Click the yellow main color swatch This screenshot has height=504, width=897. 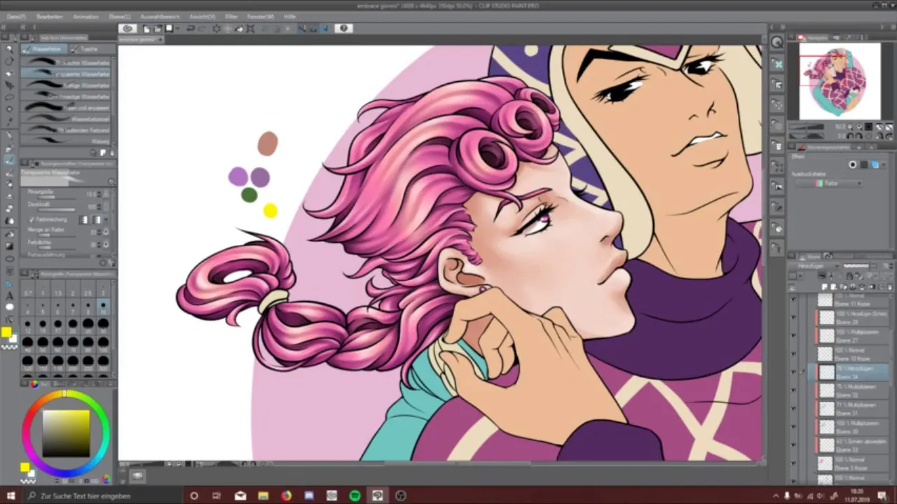coord(6,332)
